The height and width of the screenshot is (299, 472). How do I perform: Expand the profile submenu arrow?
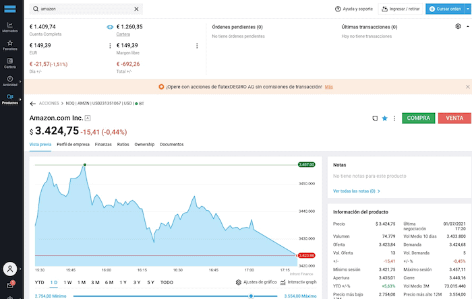(x=20, y=269)
